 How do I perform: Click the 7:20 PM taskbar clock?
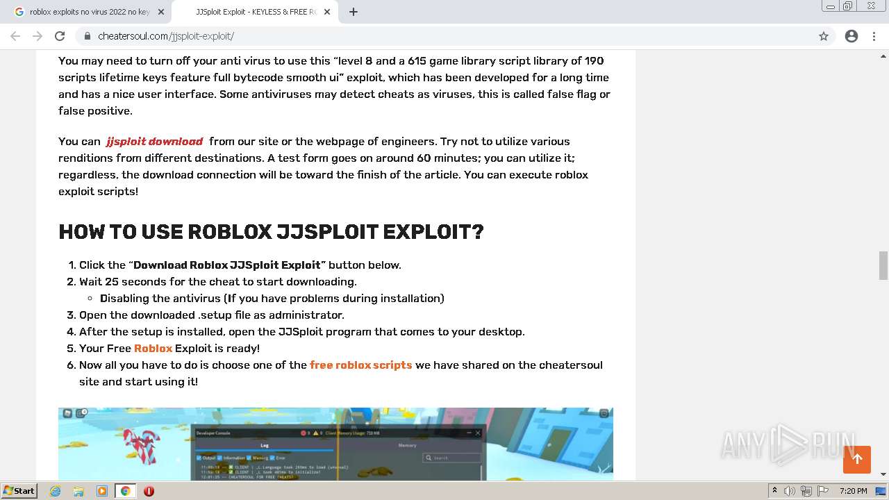tap(854, 491)
